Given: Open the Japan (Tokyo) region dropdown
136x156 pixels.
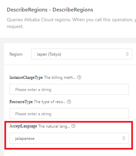Looking at the screenshot, I should coord(82,54).
